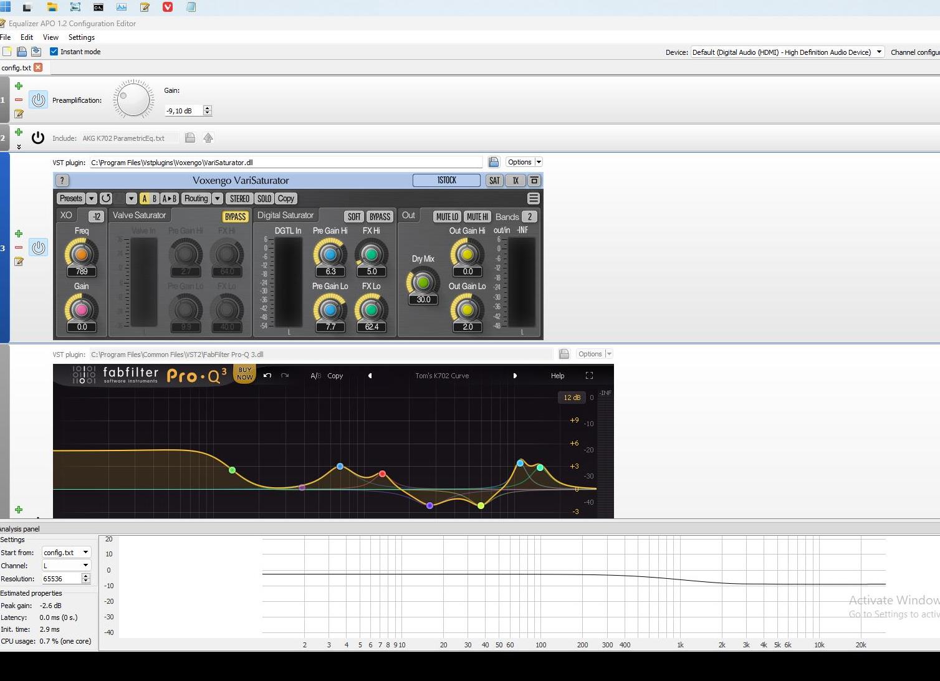Toggle SOLO in VariSaturator

[x=264, y=198]
